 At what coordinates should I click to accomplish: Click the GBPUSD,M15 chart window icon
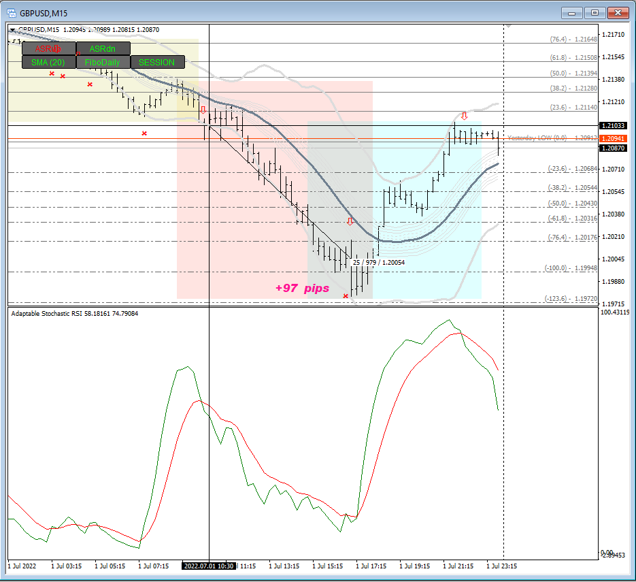coord(12,13)
